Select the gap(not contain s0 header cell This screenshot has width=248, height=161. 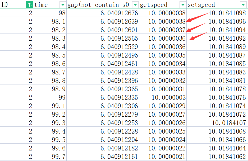tap(103, 5)
